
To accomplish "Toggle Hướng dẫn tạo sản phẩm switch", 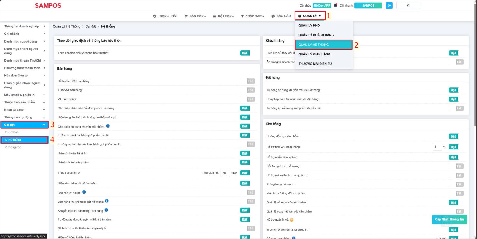I will pos(453,136).
